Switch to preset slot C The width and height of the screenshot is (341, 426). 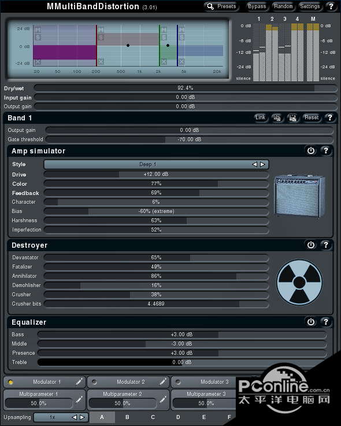tap(153, 417)
